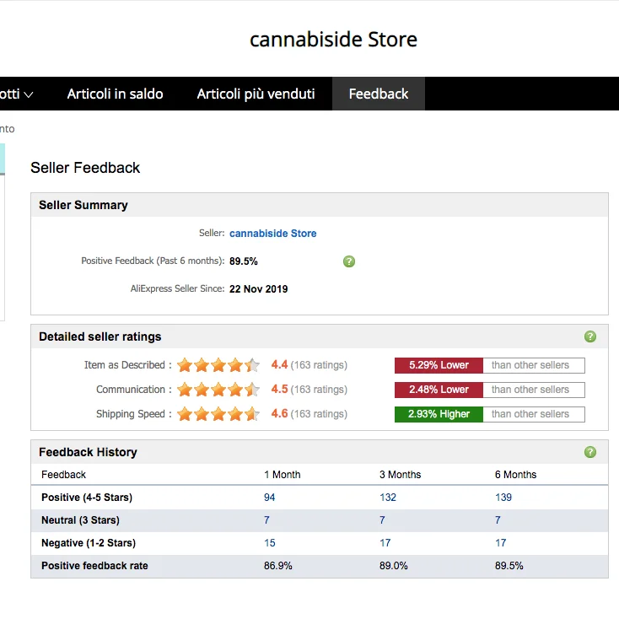619x619 pixels.
Task: Open Articoli in saldo tab
Action: click(x=115, y=94)
